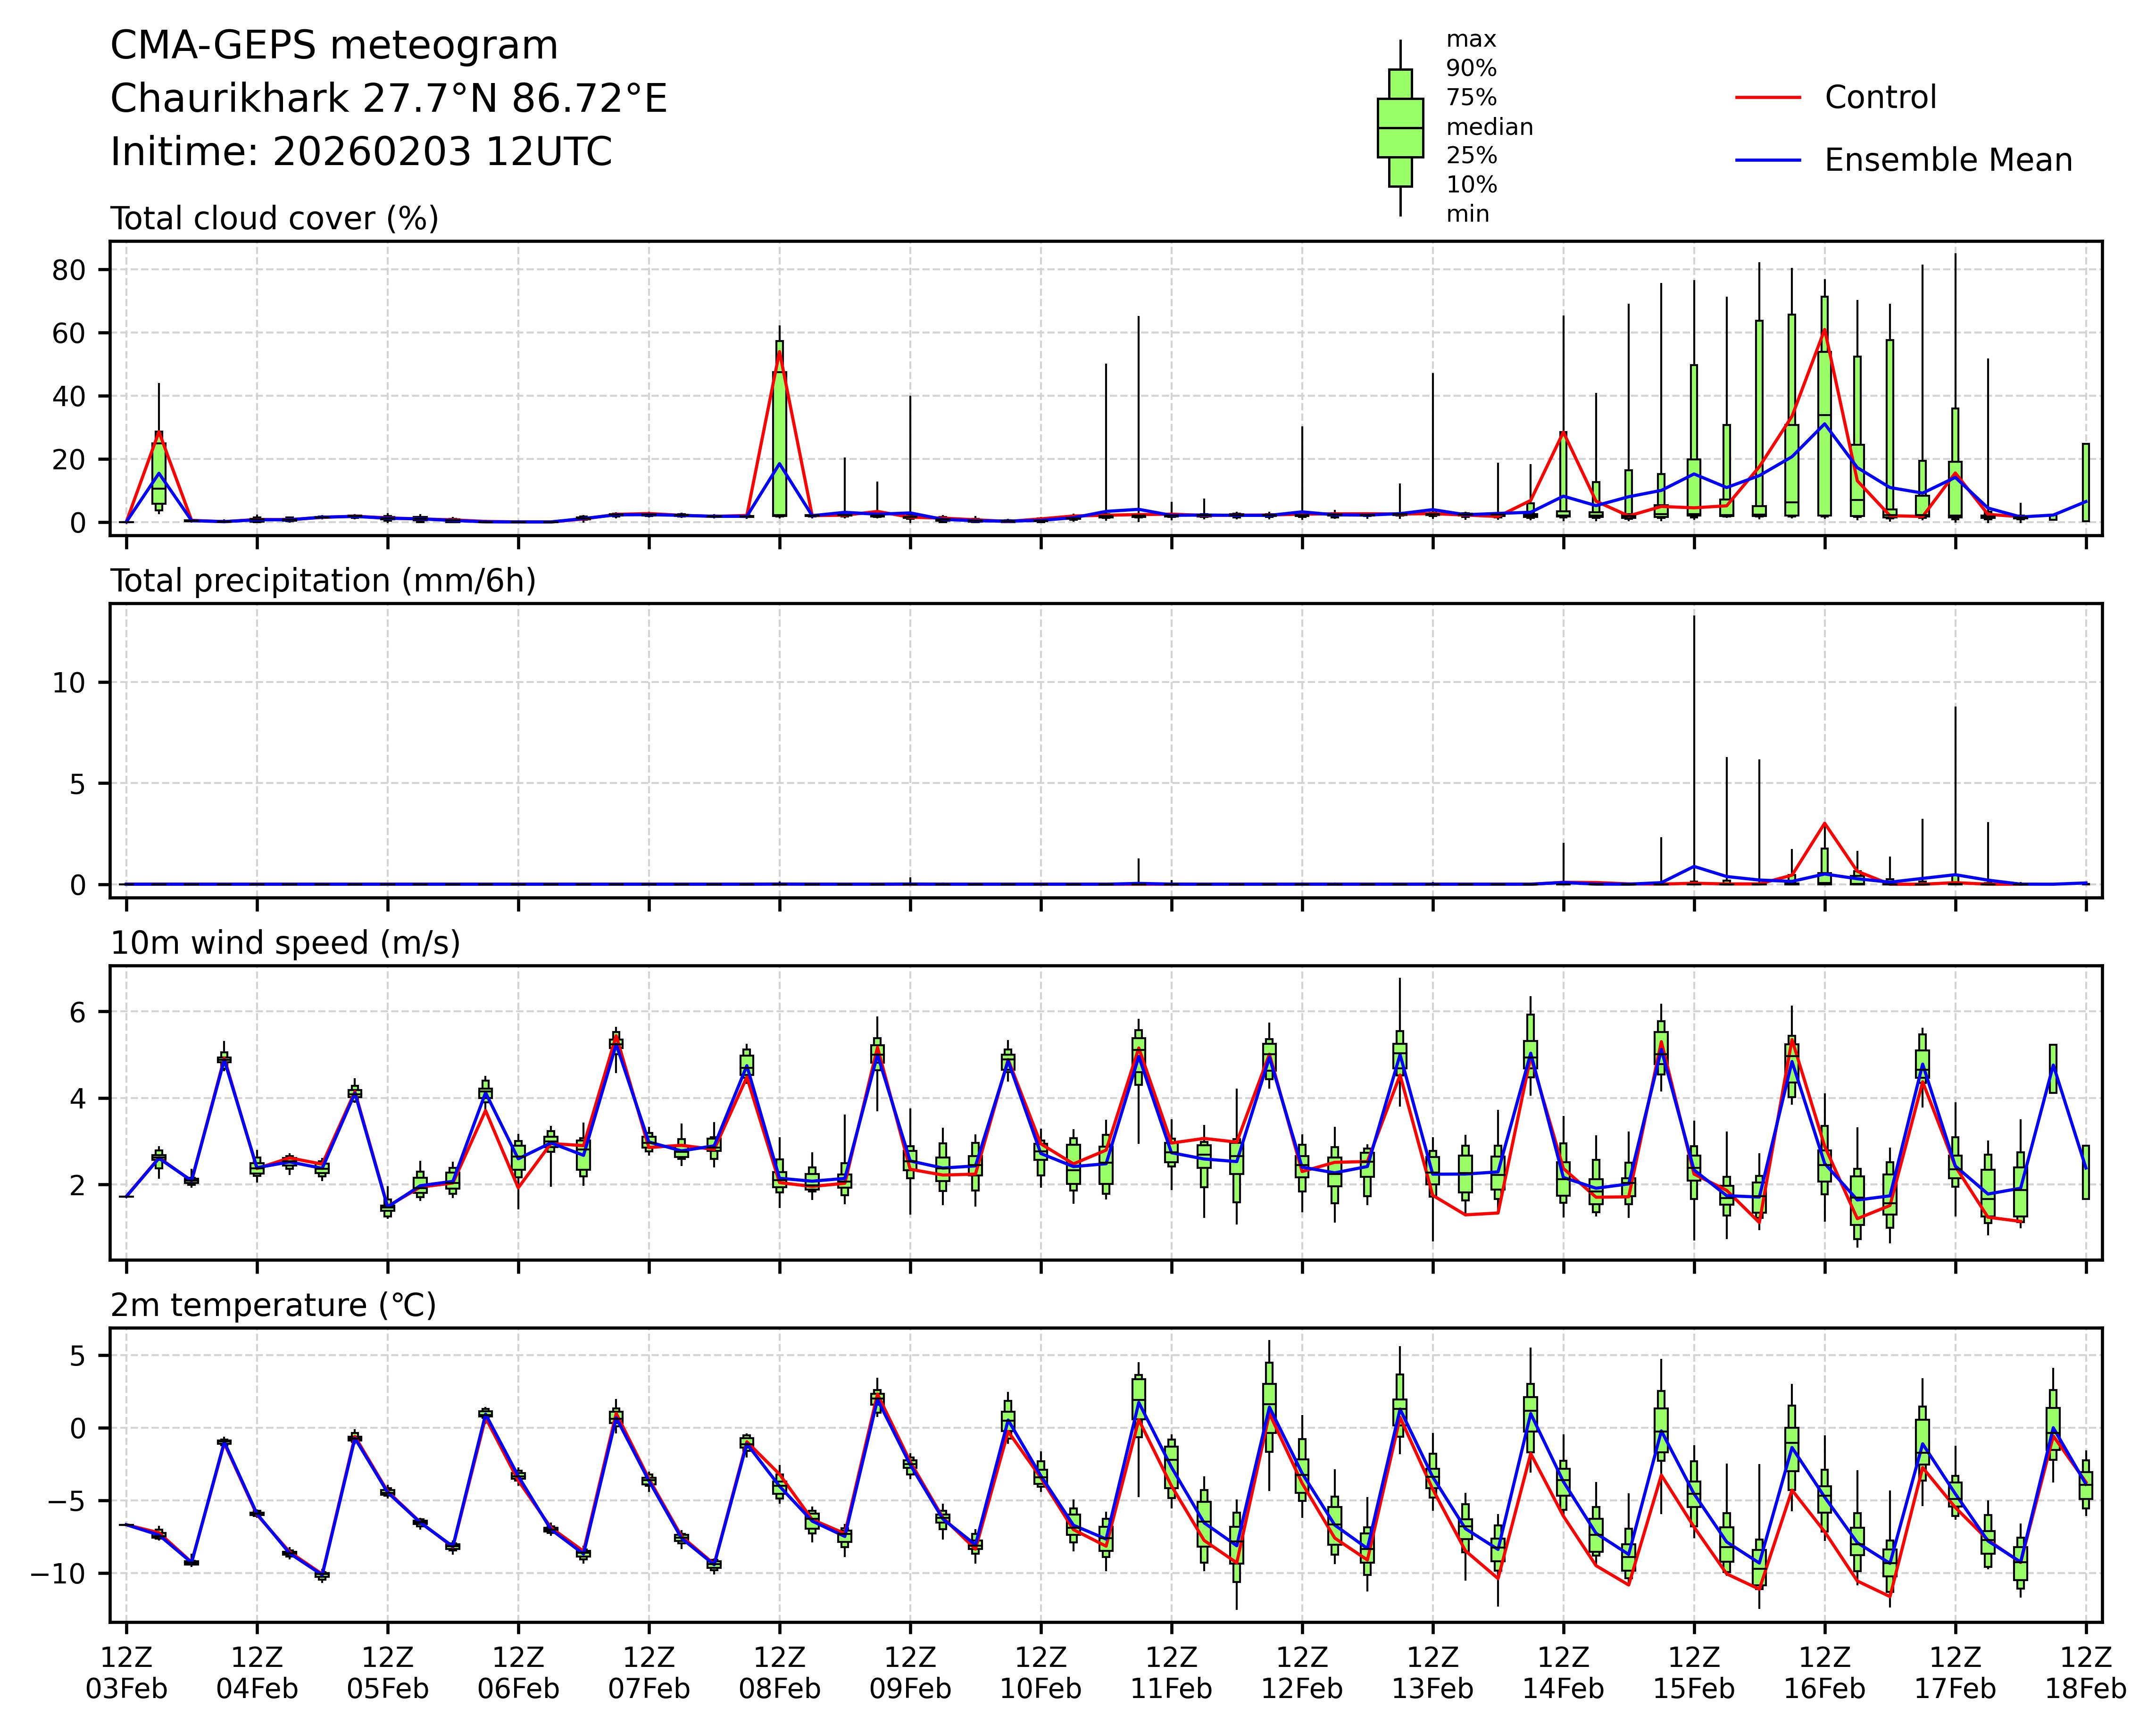Click the 2m temperature panel title
The height and width of the screenshot is (1732, 2156).
point(272,1305)
